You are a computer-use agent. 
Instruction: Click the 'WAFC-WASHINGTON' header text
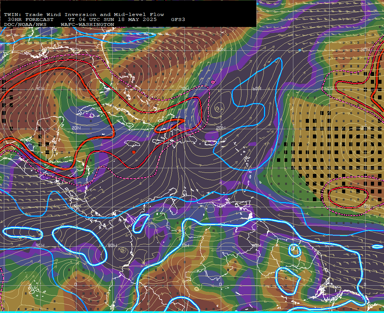(87, 25)
